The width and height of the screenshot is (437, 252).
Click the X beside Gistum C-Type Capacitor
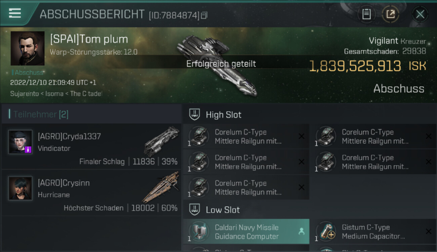(428, 232)
